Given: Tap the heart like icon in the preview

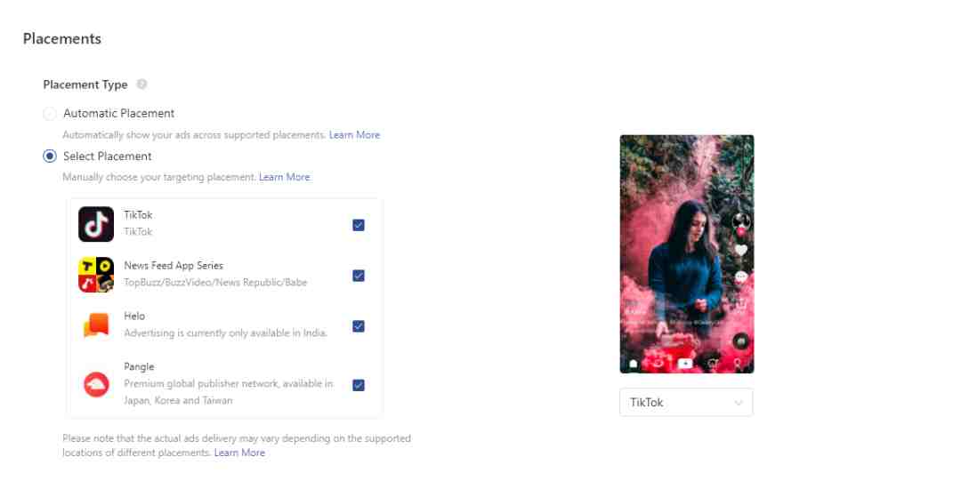Looking at the screenshot, I should click(x=741, y=250).
